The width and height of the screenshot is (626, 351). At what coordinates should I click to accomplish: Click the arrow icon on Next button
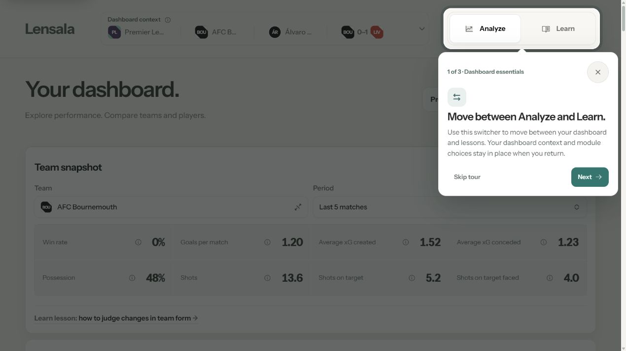pyautogui.click(x=598, y=177)
